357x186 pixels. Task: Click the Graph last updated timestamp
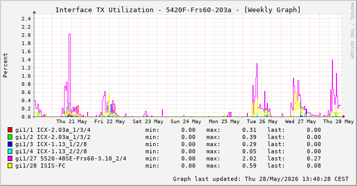point(261,179)
